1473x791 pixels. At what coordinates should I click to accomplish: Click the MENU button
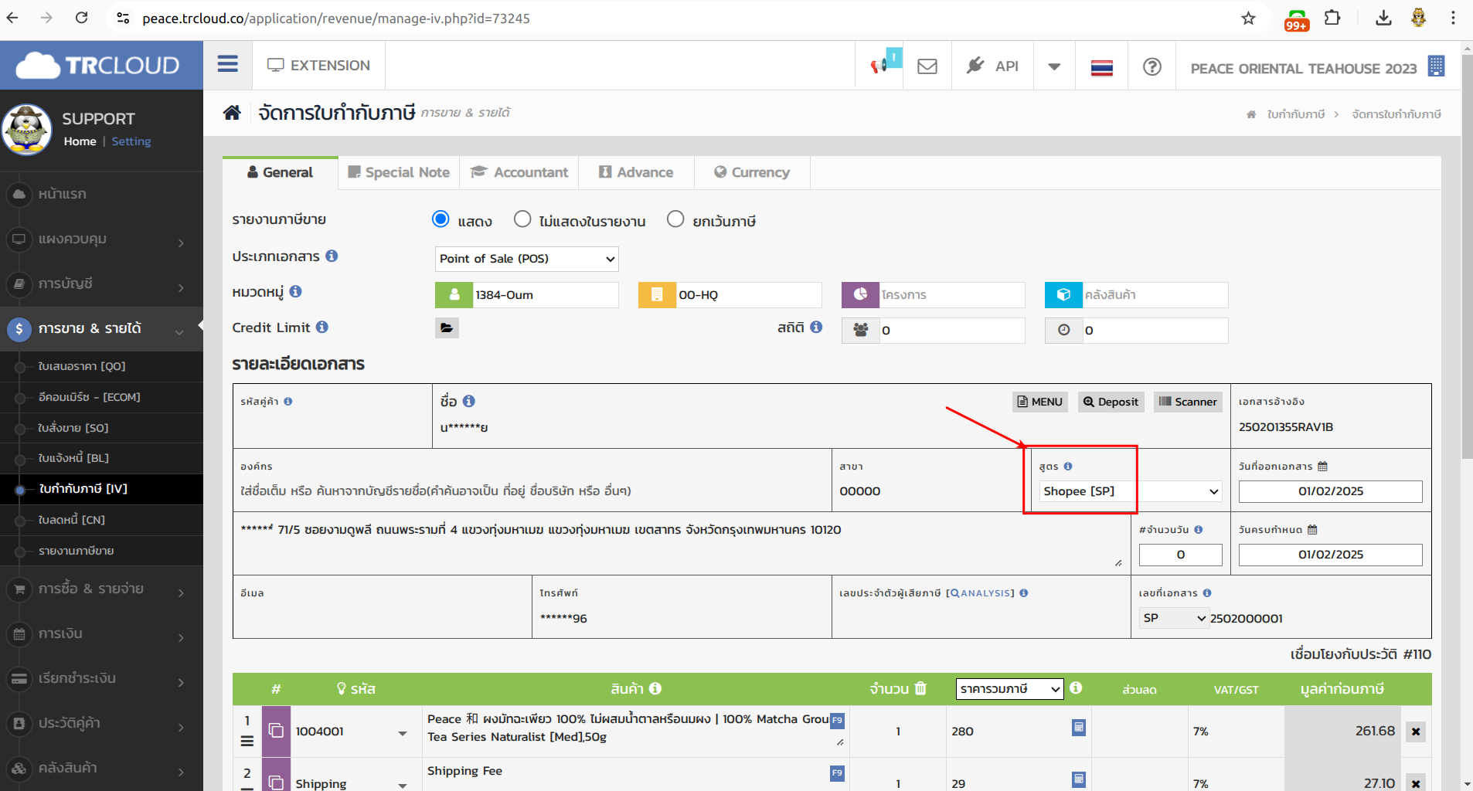1040,402
